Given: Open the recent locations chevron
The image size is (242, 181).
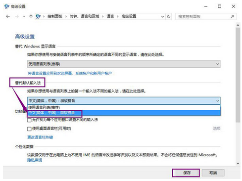Looking at the screenshot, I should tap(24, 16).
